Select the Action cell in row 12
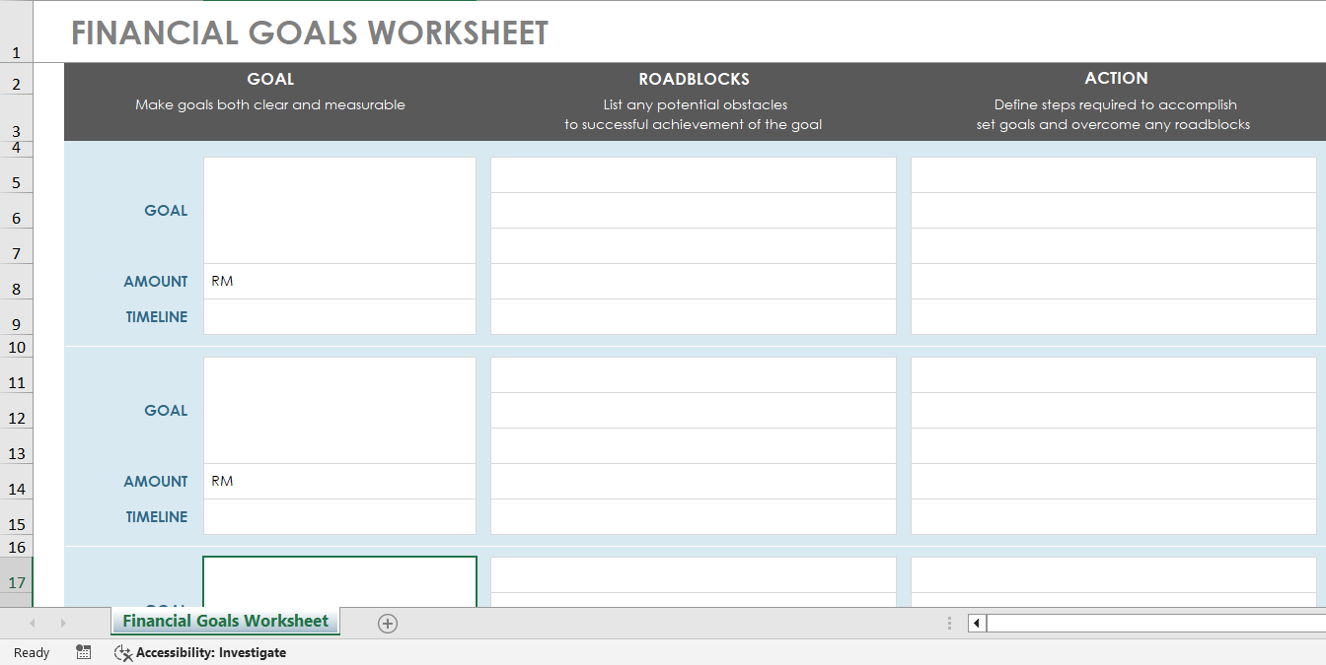The height and width of the screenshot is (665, 1326). click(1114, 411)
